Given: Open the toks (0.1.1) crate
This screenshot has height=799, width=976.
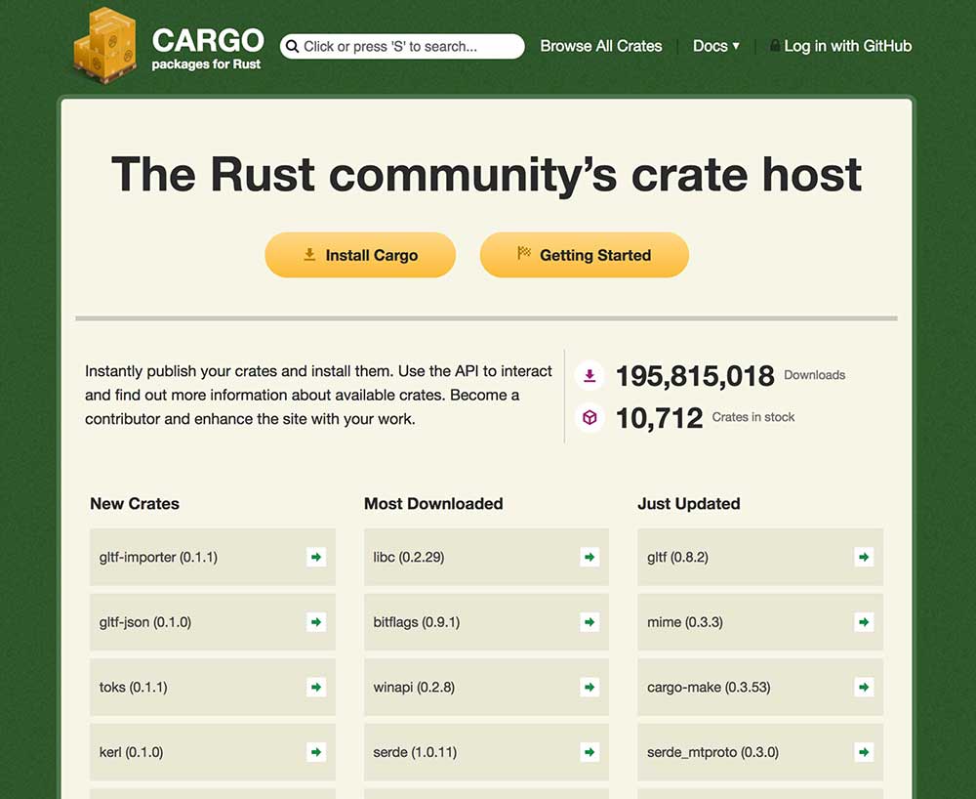Looking at the screenshot, I should pyautogui.click(x=212, y=687).
